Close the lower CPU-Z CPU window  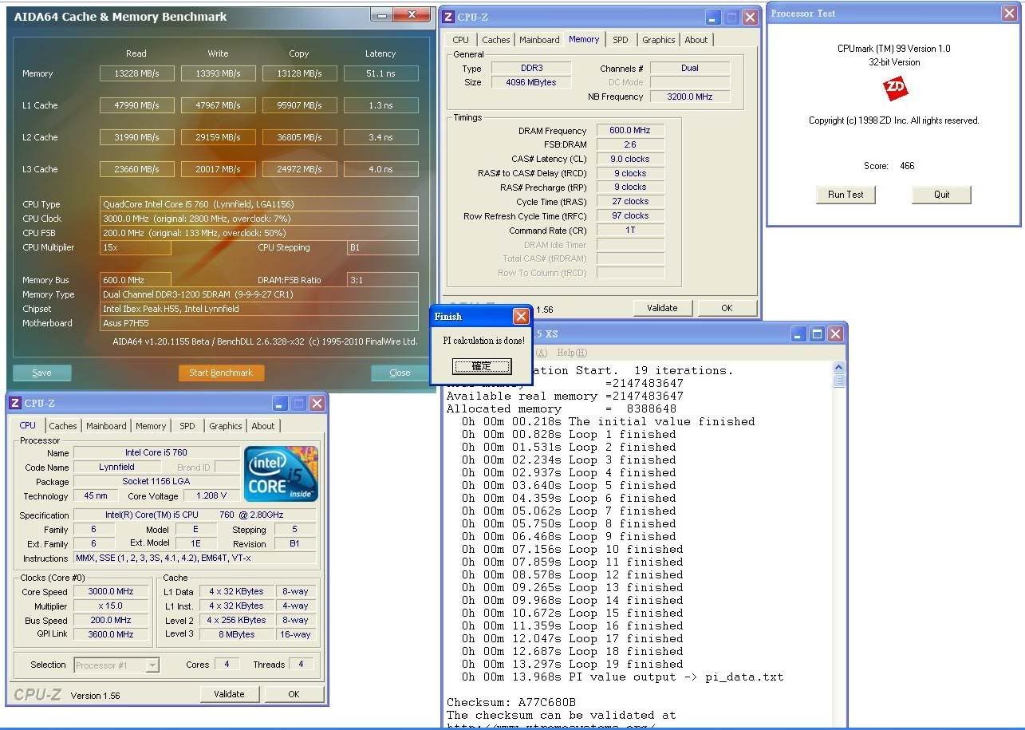(317, 403)
